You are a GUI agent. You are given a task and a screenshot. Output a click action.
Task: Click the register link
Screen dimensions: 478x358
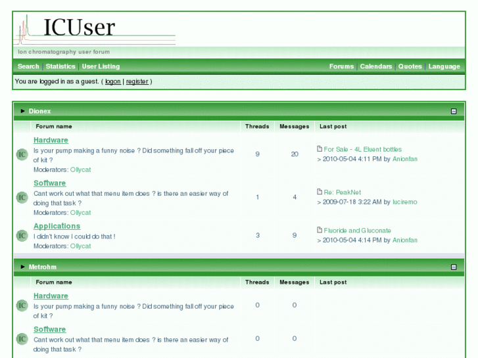coord(137,81)
